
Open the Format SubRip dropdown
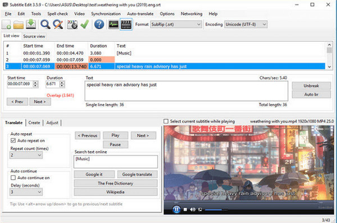point(176,25)
